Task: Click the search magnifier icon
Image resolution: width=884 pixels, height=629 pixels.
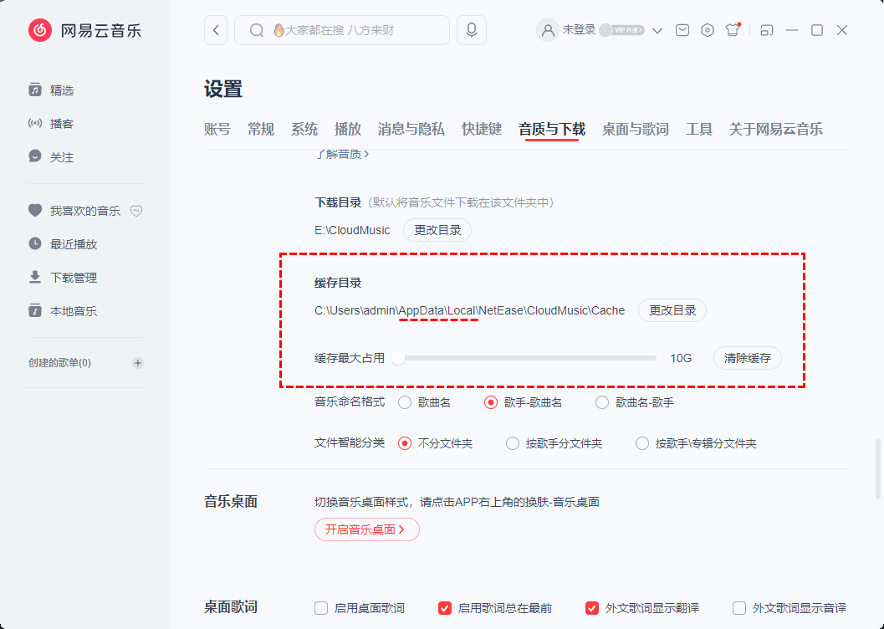Action: [x=257, y=30]
